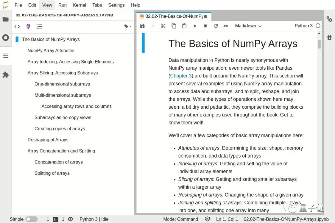Viewport: 335px width, 223px height.
Task: Jump to NumPy Array Attributes section
Action: [x=51, y=50]
